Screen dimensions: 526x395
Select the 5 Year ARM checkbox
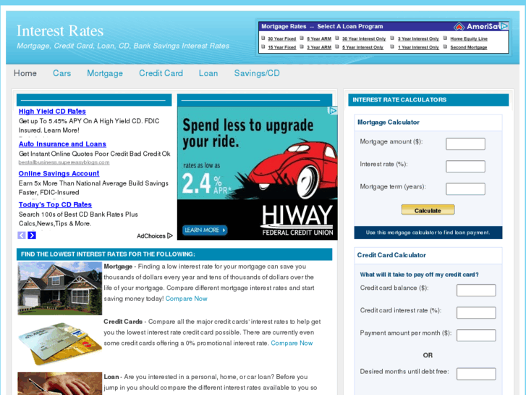click(302, 38)
